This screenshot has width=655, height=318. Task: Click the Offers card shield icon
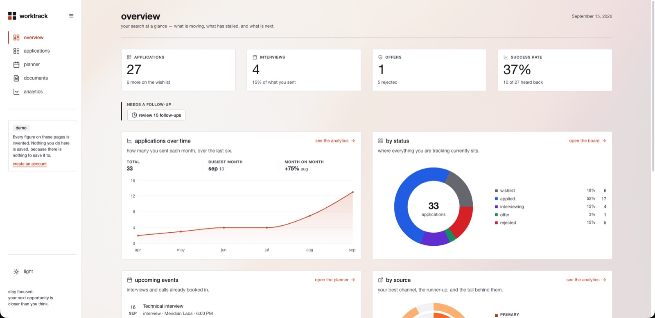click(x=380, y=57)
